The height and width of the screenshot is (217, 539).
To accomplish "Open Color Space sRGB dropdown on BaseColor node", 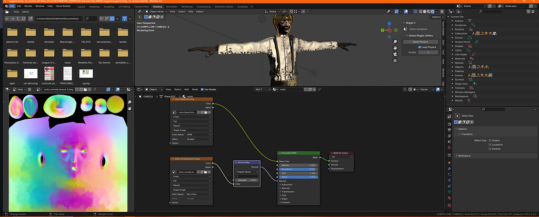I will pyautogui.click(x=198, y=135).
